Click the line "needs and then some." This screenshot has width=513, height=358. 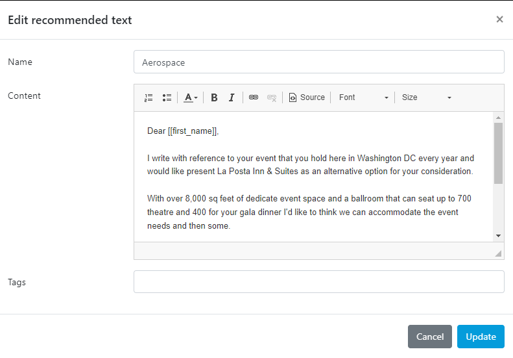point(189,226)
